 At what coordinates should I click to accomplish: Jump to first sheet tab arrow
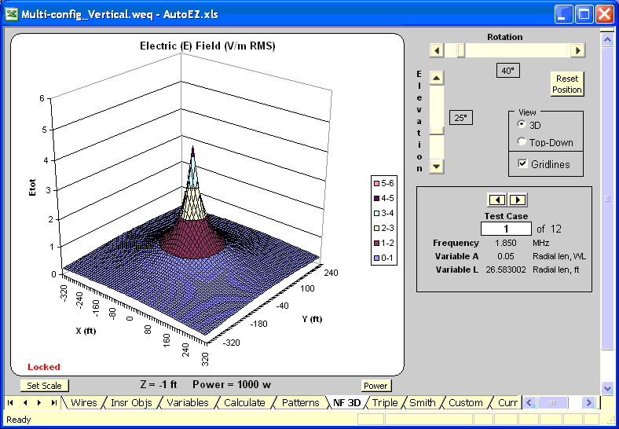point(11,403)
